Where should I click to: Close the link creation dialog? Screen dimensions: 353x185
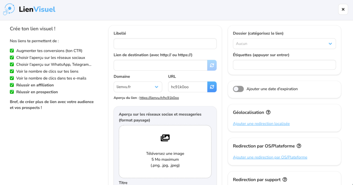343,9
